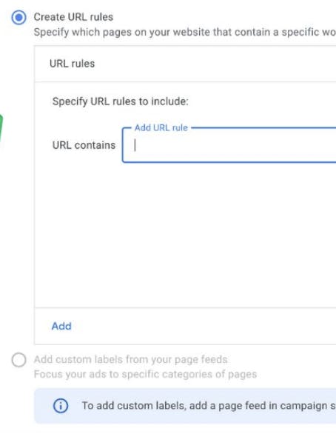The width and height of the screenshot is (336, 434).
Task: Click the 'Add custom labels from your page feeds' text
Action: coord(130,359)
